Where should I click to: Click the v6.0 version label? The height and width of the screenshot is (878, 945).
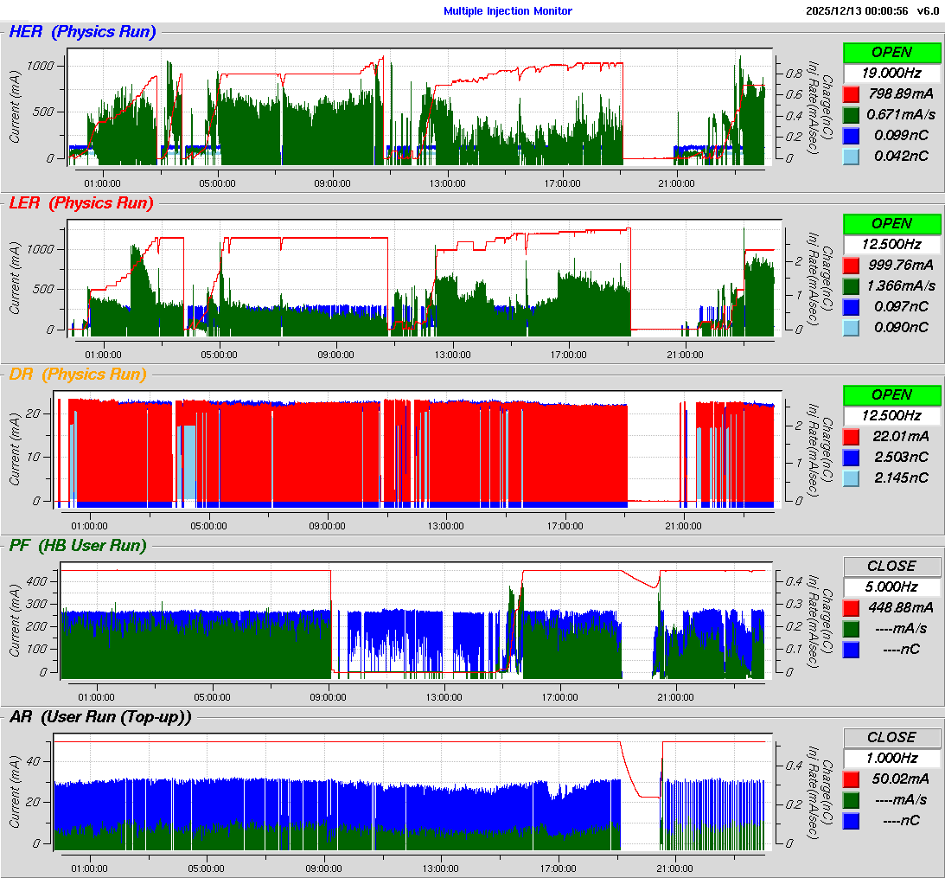[928, 11]
